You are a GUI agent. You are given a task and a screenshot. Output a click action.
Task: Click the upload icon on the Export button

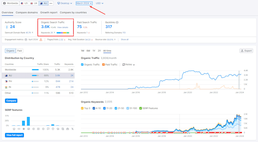[242, 51]
